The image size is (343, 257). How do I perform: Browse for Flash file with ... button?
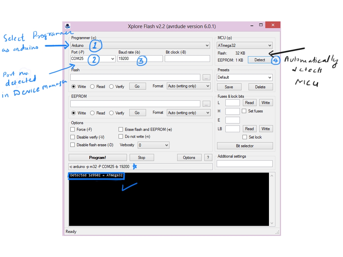206,77
